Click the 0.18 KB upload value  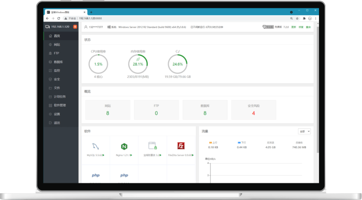pos(213,147)
